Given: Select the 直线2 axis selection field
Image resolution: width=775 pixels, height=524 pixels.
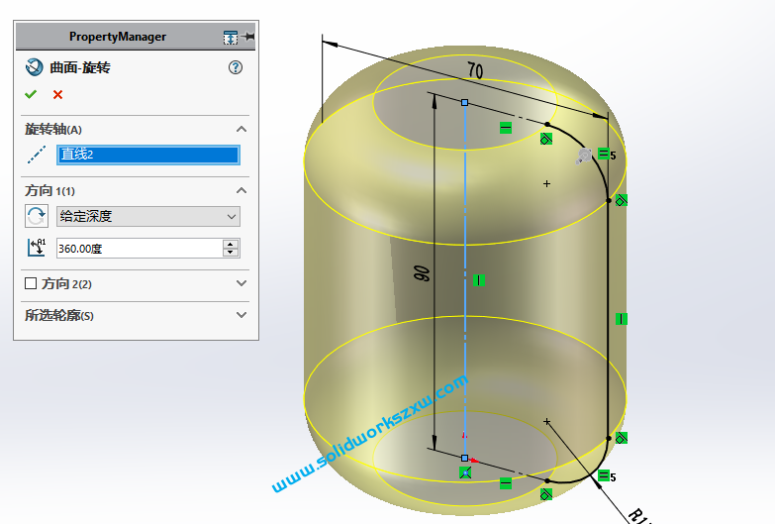Looking at the screenshot, I should pos(148,155).
